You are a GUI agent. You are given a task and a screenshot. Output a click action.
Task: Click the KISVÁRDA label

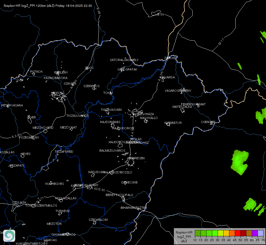pyautogui.click(x=167, y=77)
